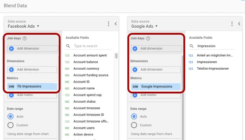Click the SUM aggregation badge on Fb Impressions
Viewport: 245px width, 140px height.
click(x=12, y=86)
